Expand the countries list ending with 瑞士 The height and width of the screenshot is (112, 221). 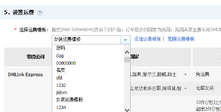point(186,74)
